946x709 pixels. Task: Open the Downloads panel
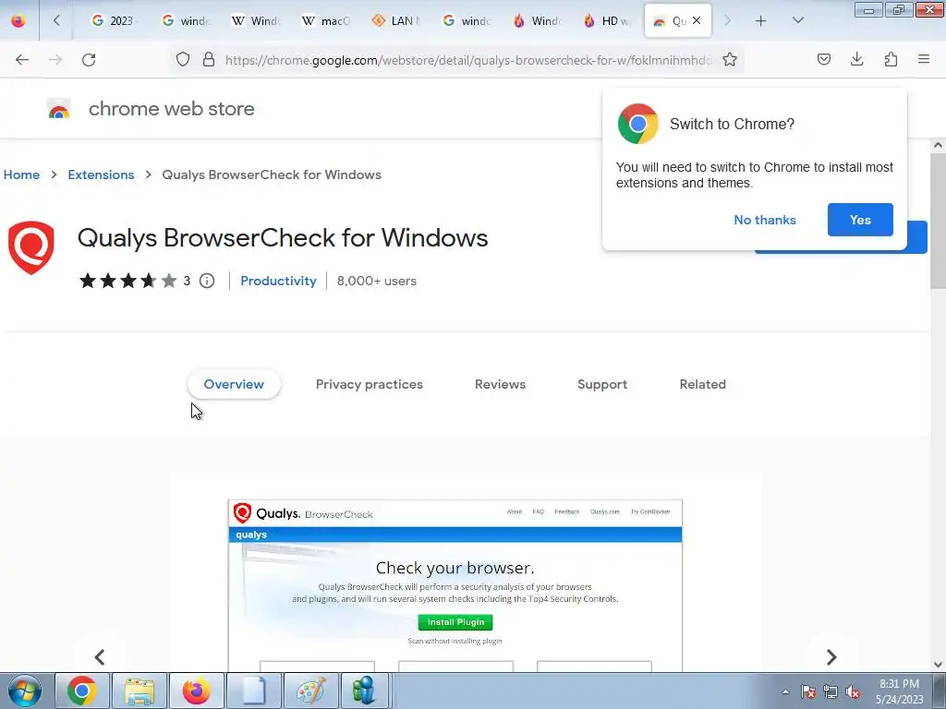click(856, 59)
